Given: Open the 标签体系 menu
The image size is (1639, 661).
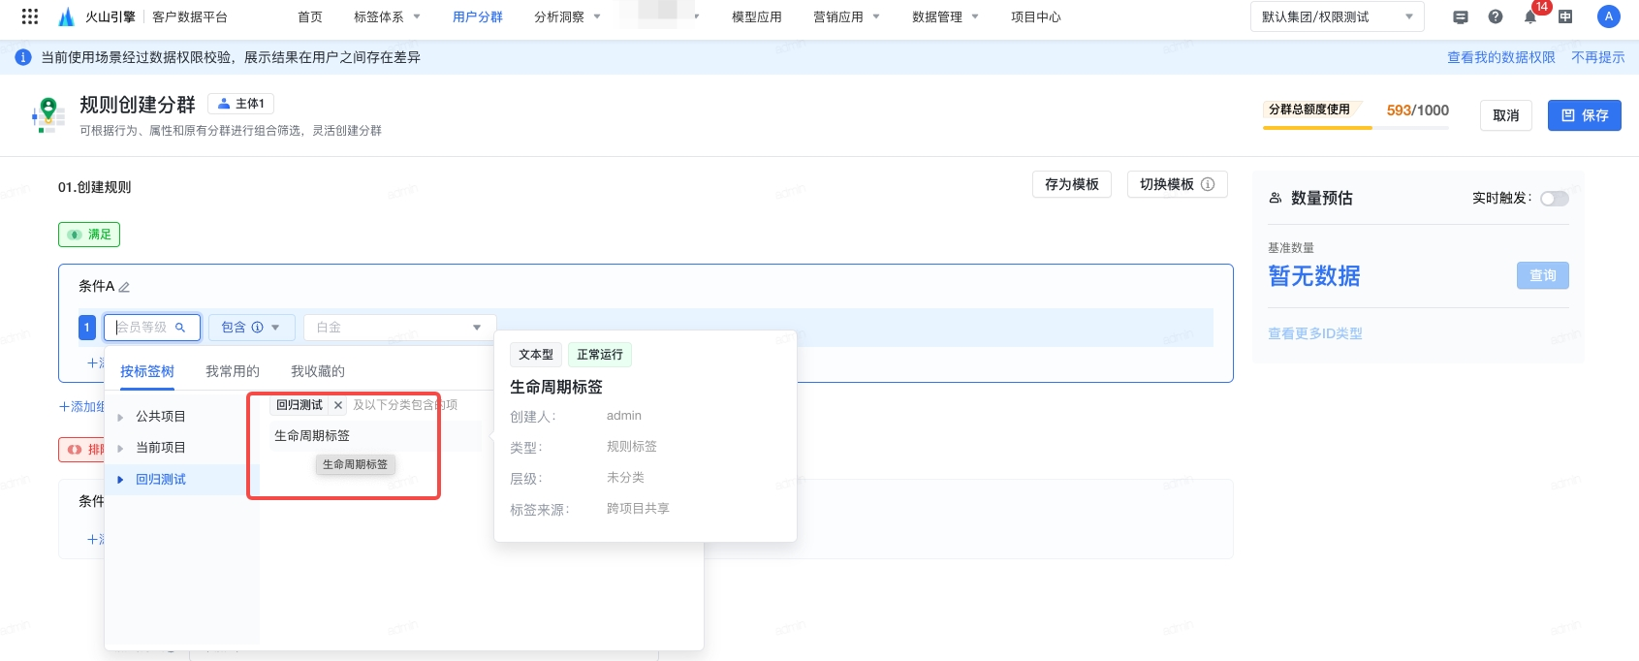Looking at the screenshot, I should coord(387,16).
